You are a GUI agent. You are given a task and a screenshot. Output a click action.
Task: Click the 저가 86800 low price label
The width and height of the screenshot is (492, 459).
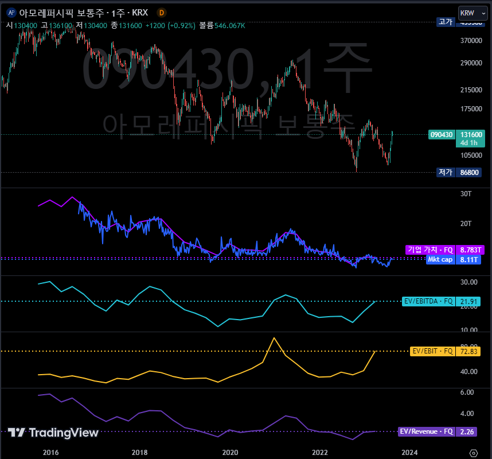pyautogui.click(x=459, y=172)
